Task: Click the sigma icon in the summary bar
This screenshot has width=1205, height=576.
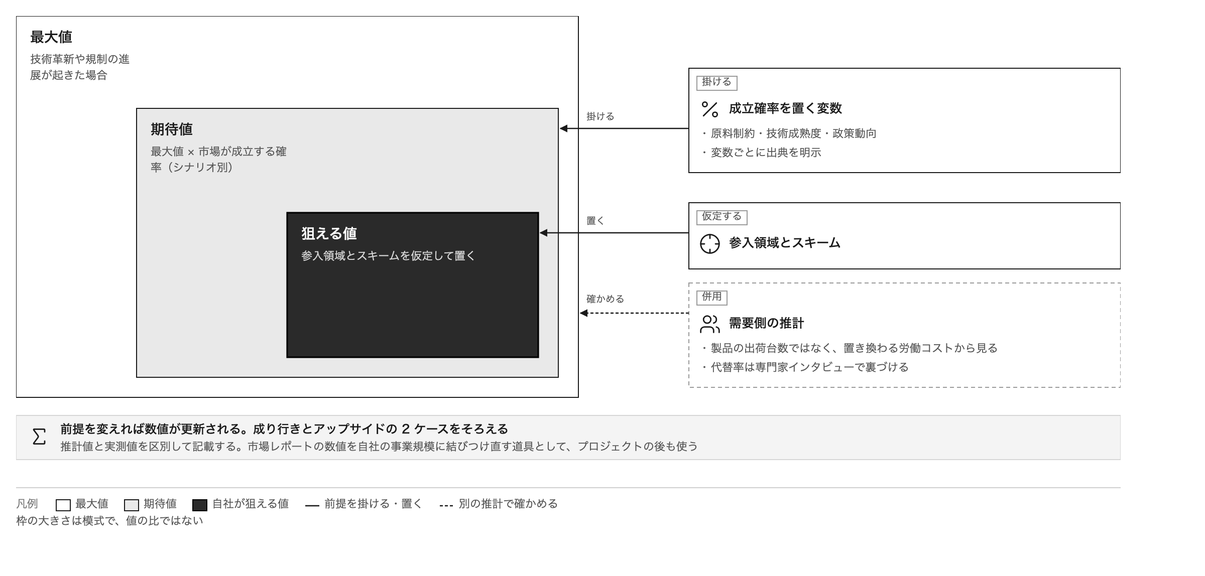Action: [x=39, y=437]
